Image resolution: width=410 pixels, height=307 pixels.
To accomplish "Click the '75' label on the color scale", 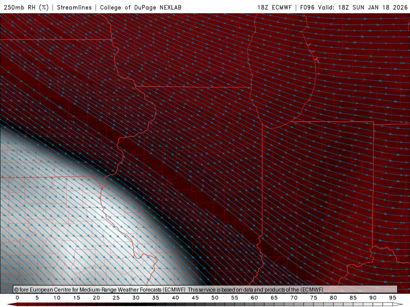I will [314, 298].
